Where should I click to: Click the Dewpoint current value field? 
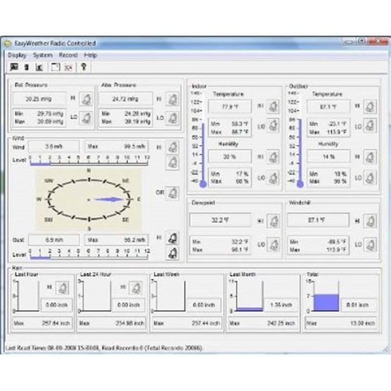(220, 220)
